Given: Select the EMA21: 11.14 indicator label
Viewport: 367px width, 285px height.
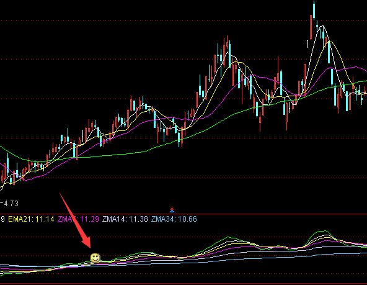Looking at the screenshot, I should tap(31, 219).
